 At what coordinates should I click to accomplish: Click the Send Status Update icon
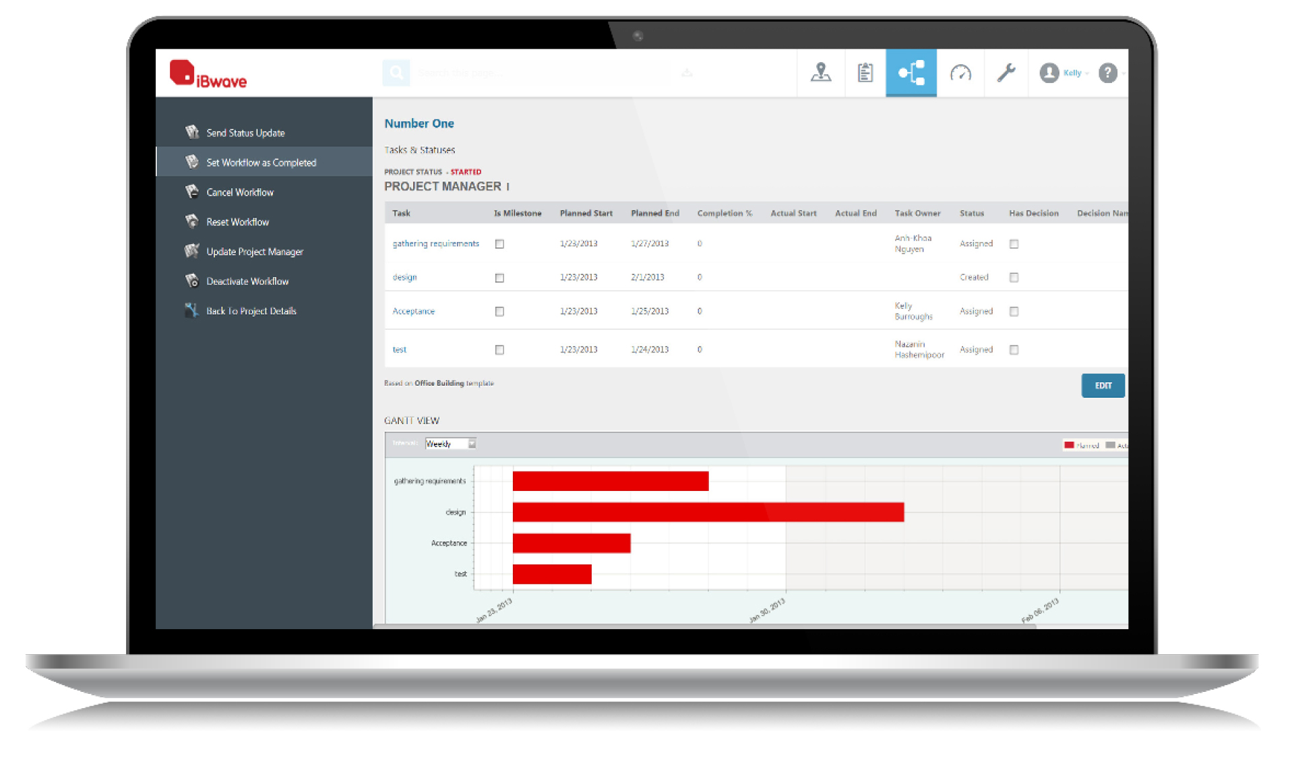pos(192,131)
